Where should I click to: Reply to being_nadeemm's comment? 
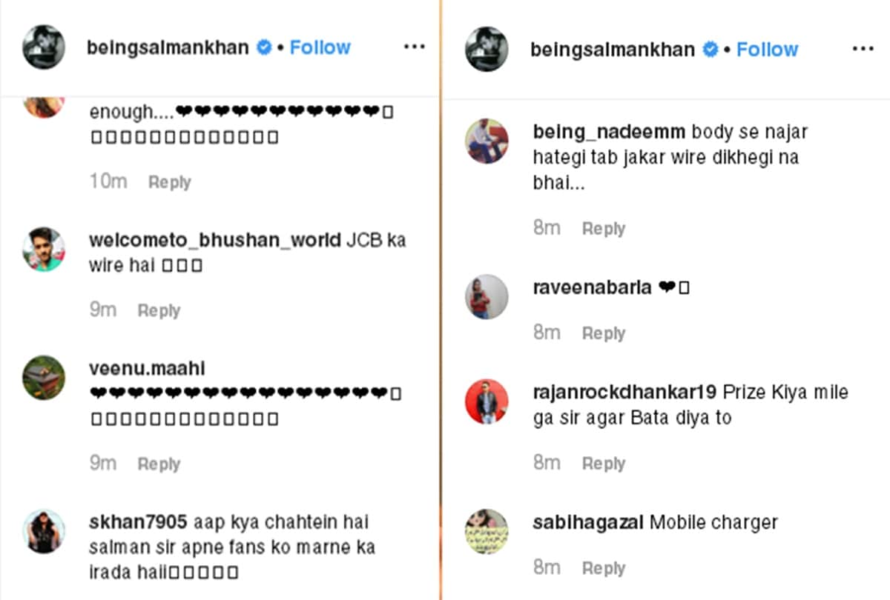click(x=603, y=228)
